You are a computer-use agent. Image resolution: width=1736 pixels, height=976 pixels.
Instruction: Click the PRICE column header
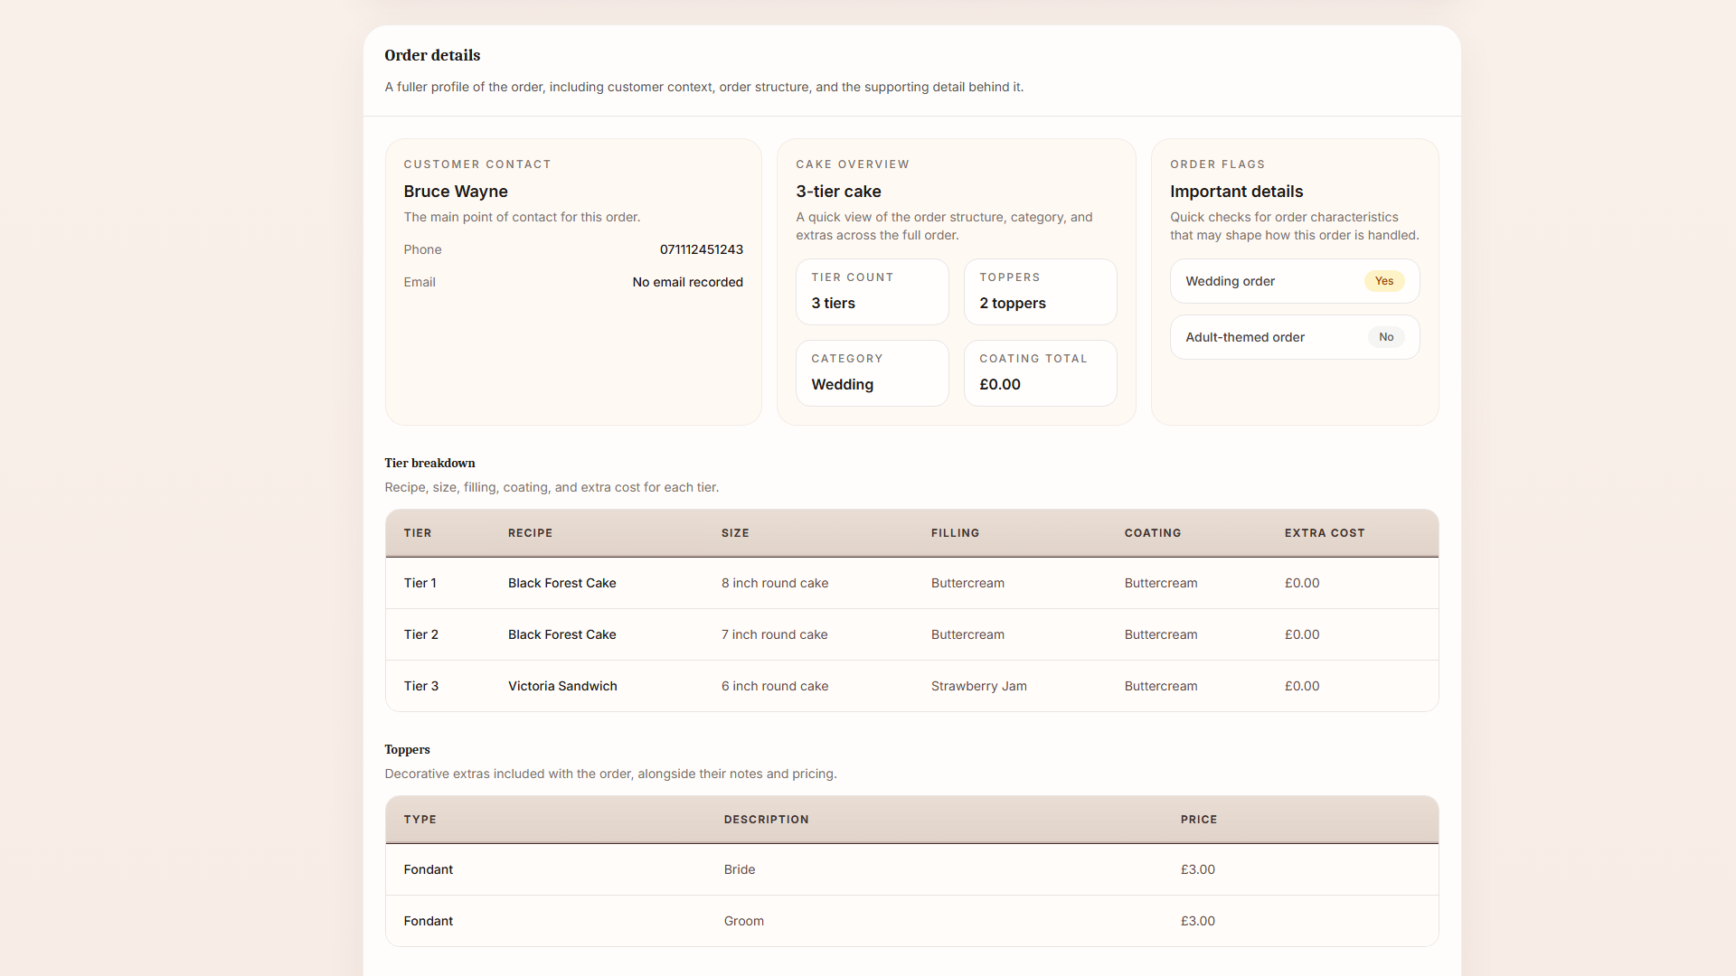click(x=1198, y=820)
